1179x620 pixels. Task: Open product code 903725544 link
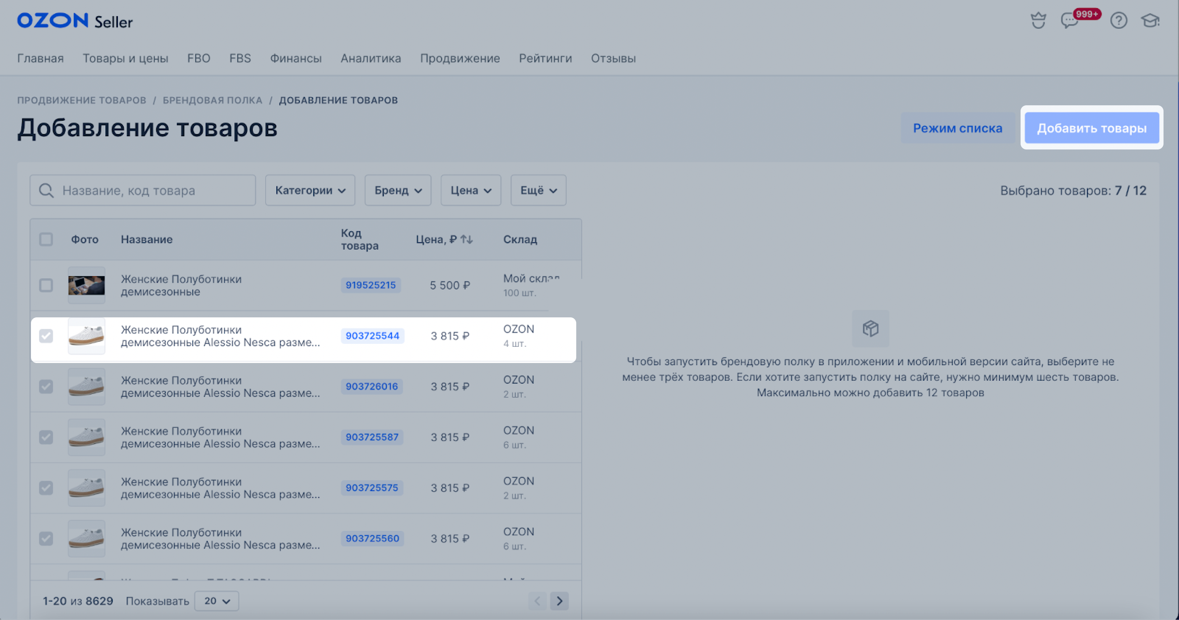372,336
